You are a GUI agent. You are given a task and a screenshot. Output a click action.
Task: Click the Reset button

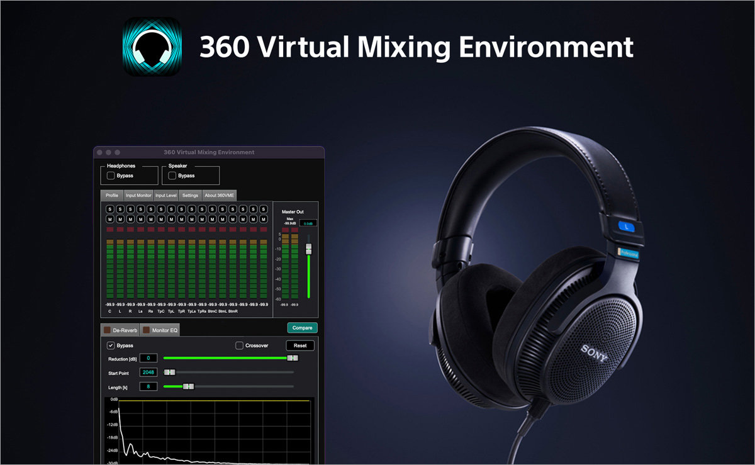coord(300,345)
